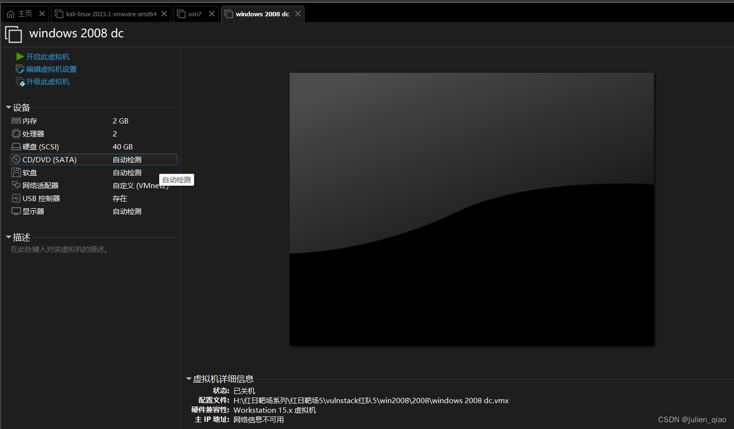Click the 已关机 status value
Image resolution: width=734 pixels, height=429 pixels.
pyautogui.click(x=244, y=391)
